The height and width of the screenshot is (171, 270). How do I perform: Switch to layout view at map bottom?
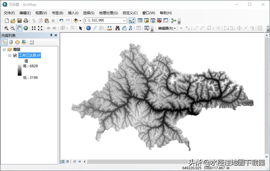[67, 161]
